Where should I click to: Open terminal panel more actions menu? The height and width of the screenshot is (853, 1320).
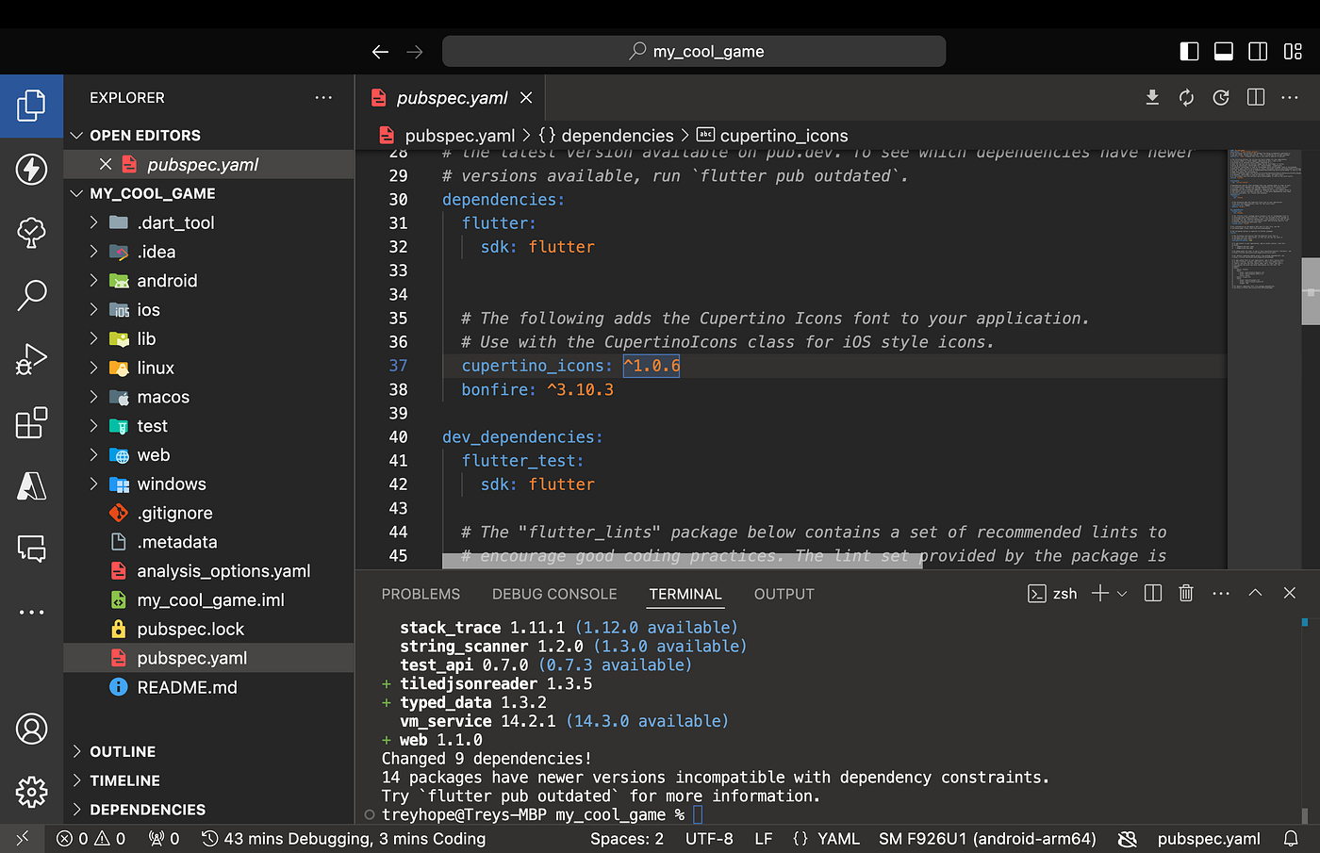tap(1221, 593)
